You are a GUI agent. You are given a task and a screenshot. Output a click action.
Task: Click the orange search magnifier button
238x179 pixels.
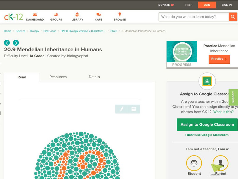coord(233,17)
